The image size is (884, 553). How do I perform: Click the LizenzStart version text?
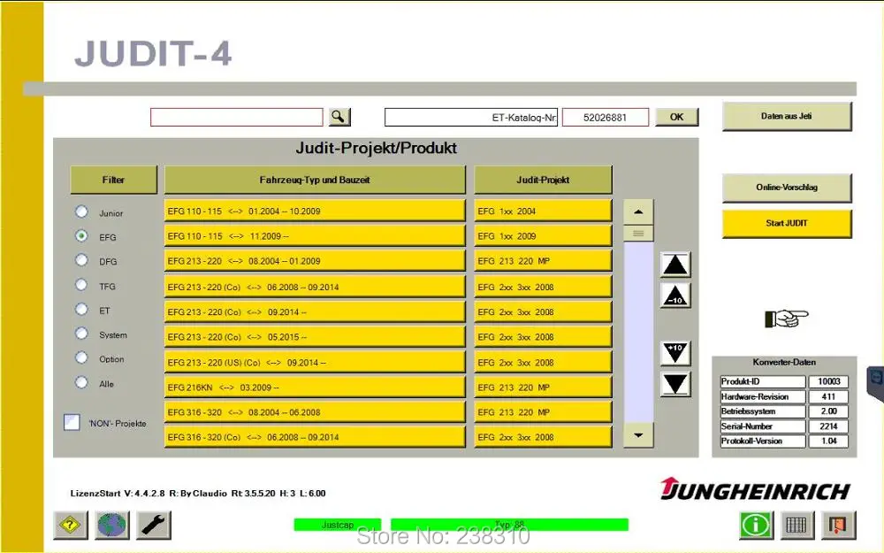pos(198,493)
